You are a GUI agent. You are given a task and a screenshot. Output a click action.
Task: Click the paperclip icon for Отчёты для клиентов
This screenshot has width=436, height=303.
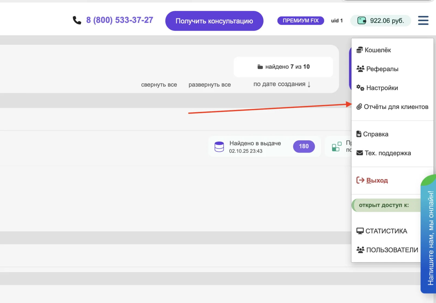[359, 107]
